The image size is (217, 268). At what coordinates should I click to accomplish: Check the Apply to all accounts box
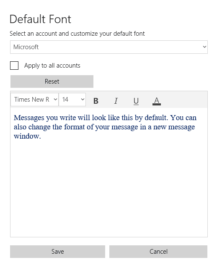14,66
